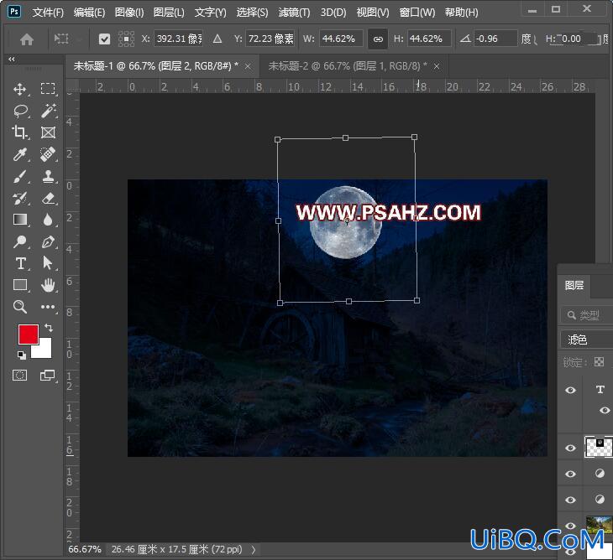613x560 pixels.
Task: Click the Photoshop Ps logo icon
Action: [x=14, y=11]
